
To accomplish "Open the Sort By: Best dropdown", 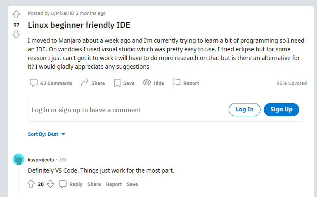I will pyautogui.click(x=46, y=134).
